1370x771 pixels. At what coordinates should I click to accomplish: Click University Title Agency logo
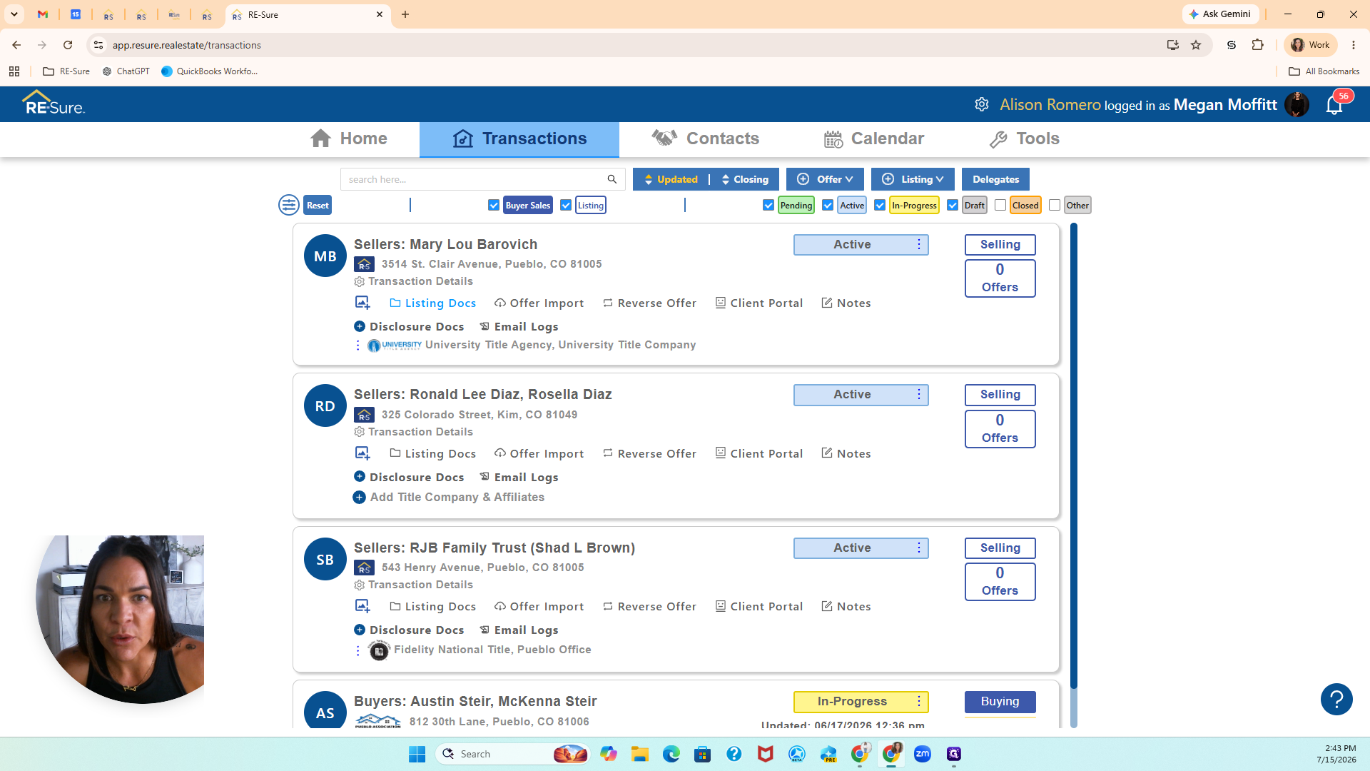coord(394,346)
